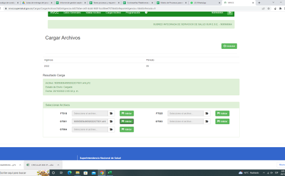Go to the RVCC home logo link
This screenshot has height=176, width=285.
pyautogui.click(x=55, y=13)
